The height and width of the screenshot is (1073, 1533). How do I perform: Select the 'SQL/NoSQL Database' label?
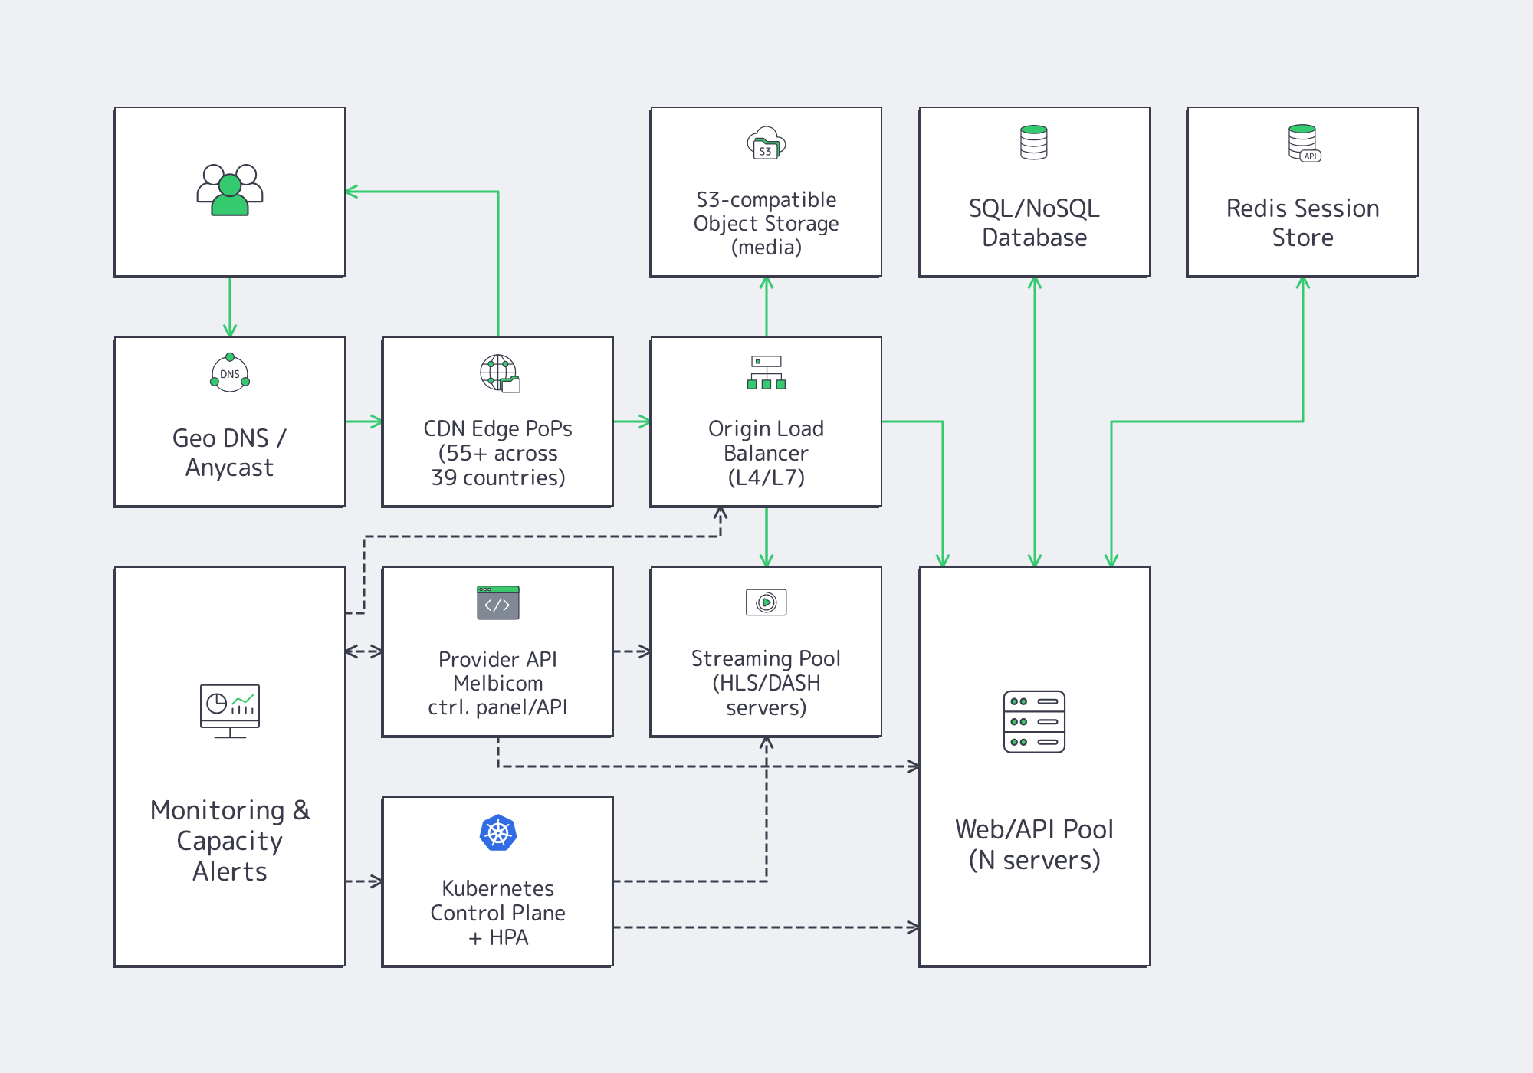pos(1035,223)
